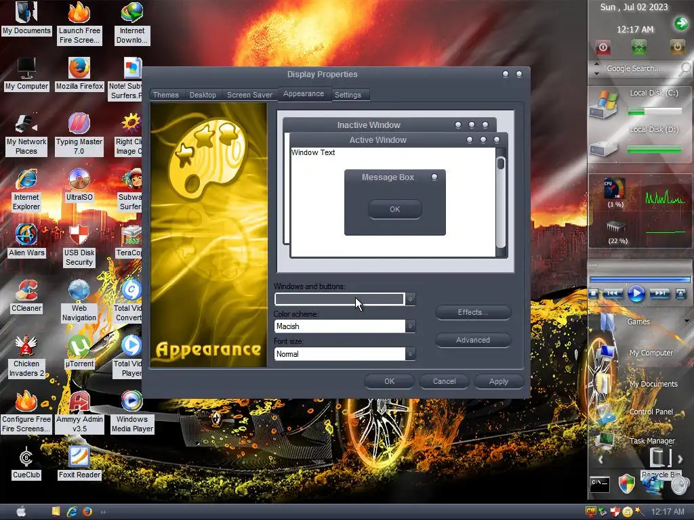This screenshot has height=520, width=694.
Task: Switch to the Themes tab
Action: click(x=165, y=95)
